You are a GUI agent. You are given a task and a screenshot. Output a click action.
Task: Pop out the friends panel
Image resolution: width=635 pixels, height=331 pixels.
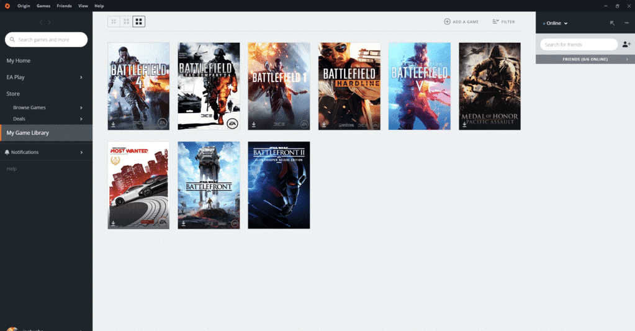612,23
